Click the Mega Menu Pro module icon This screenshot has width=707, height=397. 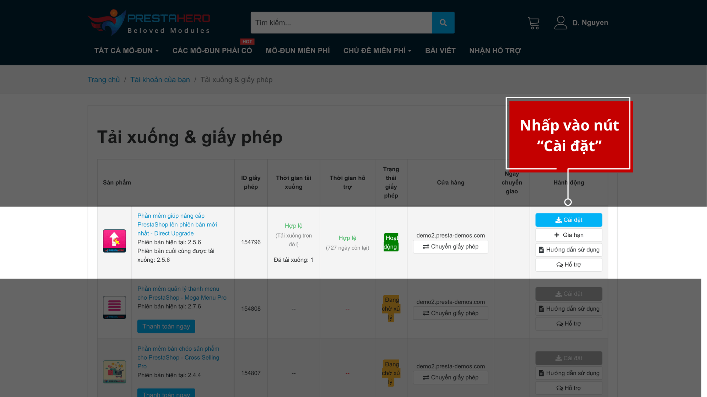(x=115, y=307)
